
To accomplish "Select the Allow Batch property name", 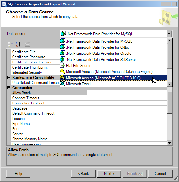I will pyautogui.click(x=49, y=93).
